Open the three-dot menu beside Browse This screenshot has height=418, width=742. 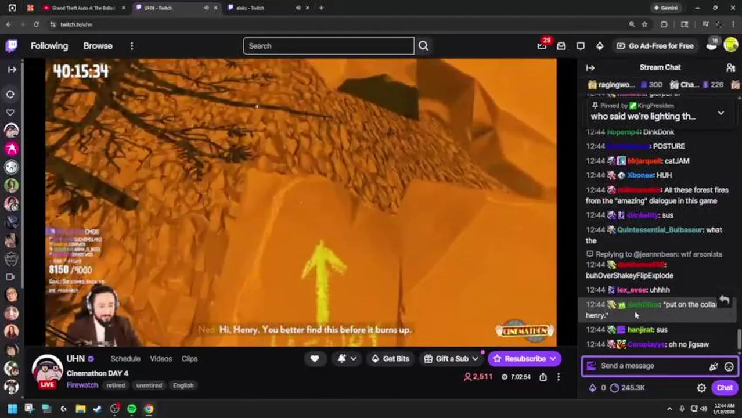click(132, 46)
